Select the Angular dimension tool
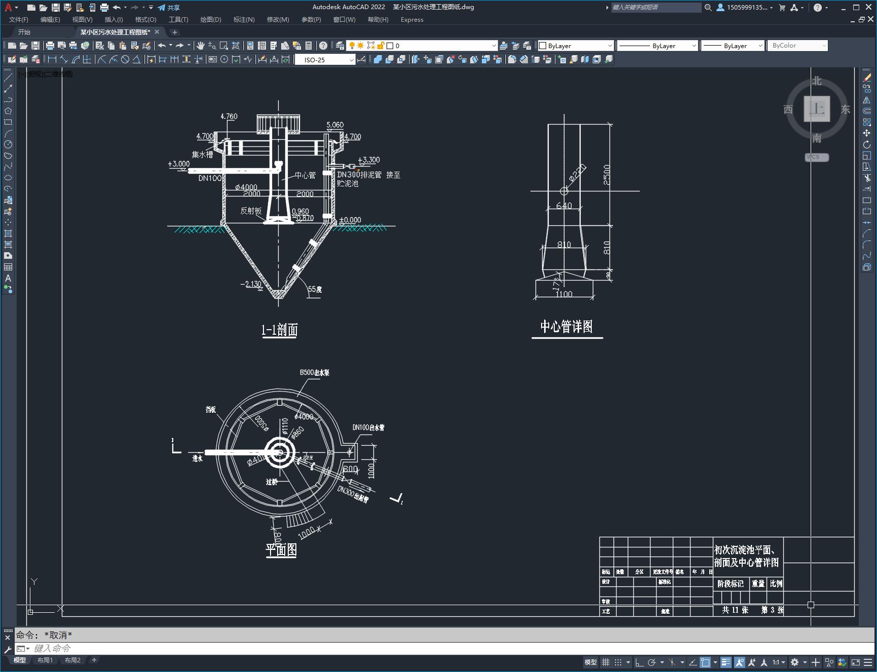This screenshot has height=672, width=877. click(x=136, y=59)
